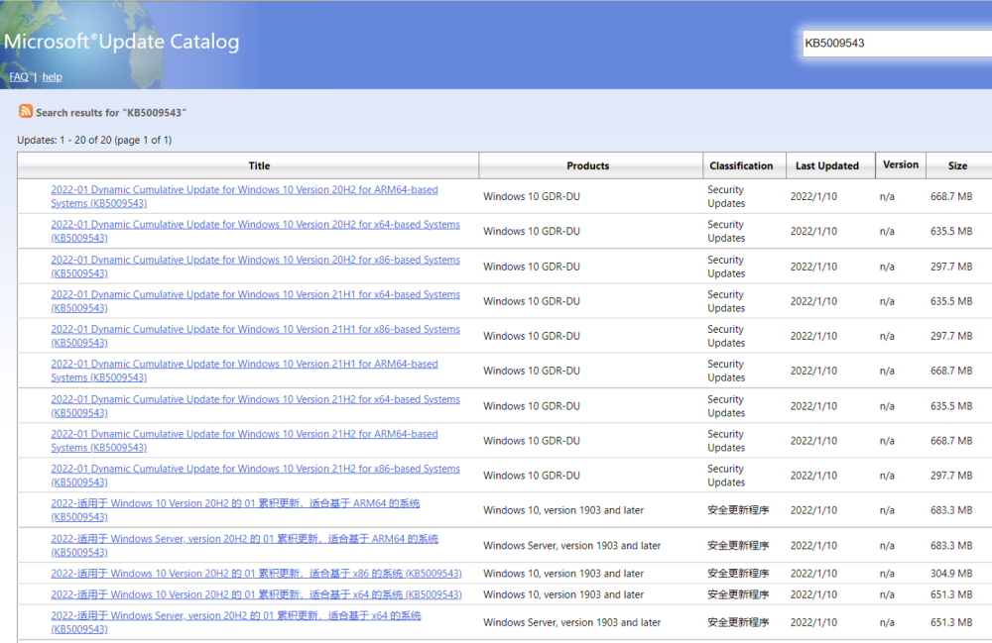Click the RSS feed icon
Screen dimensions: 992x643
point(25,112)
